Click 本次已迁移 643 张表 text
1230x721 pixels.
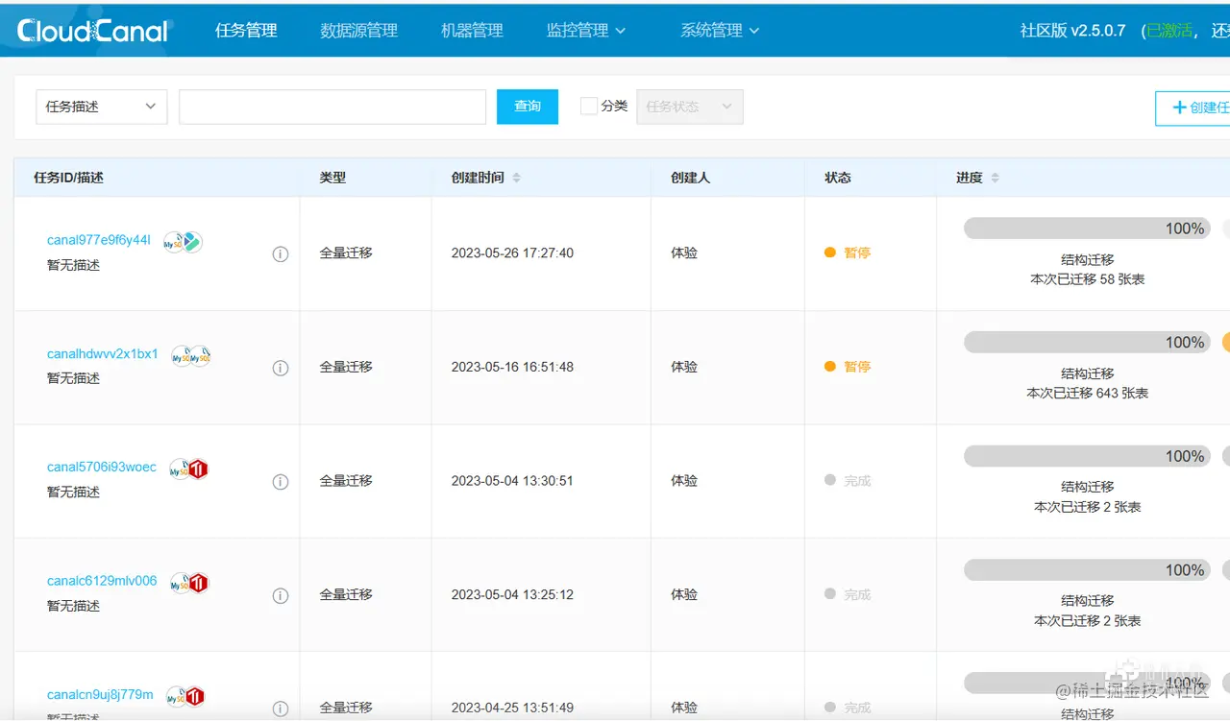coord(1088,394)
